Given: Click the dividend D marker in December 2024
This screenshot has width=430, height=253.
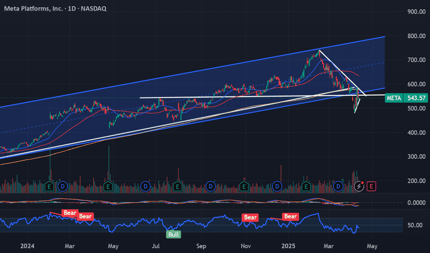Looking at the screenshot, I should tap(277, 187).
